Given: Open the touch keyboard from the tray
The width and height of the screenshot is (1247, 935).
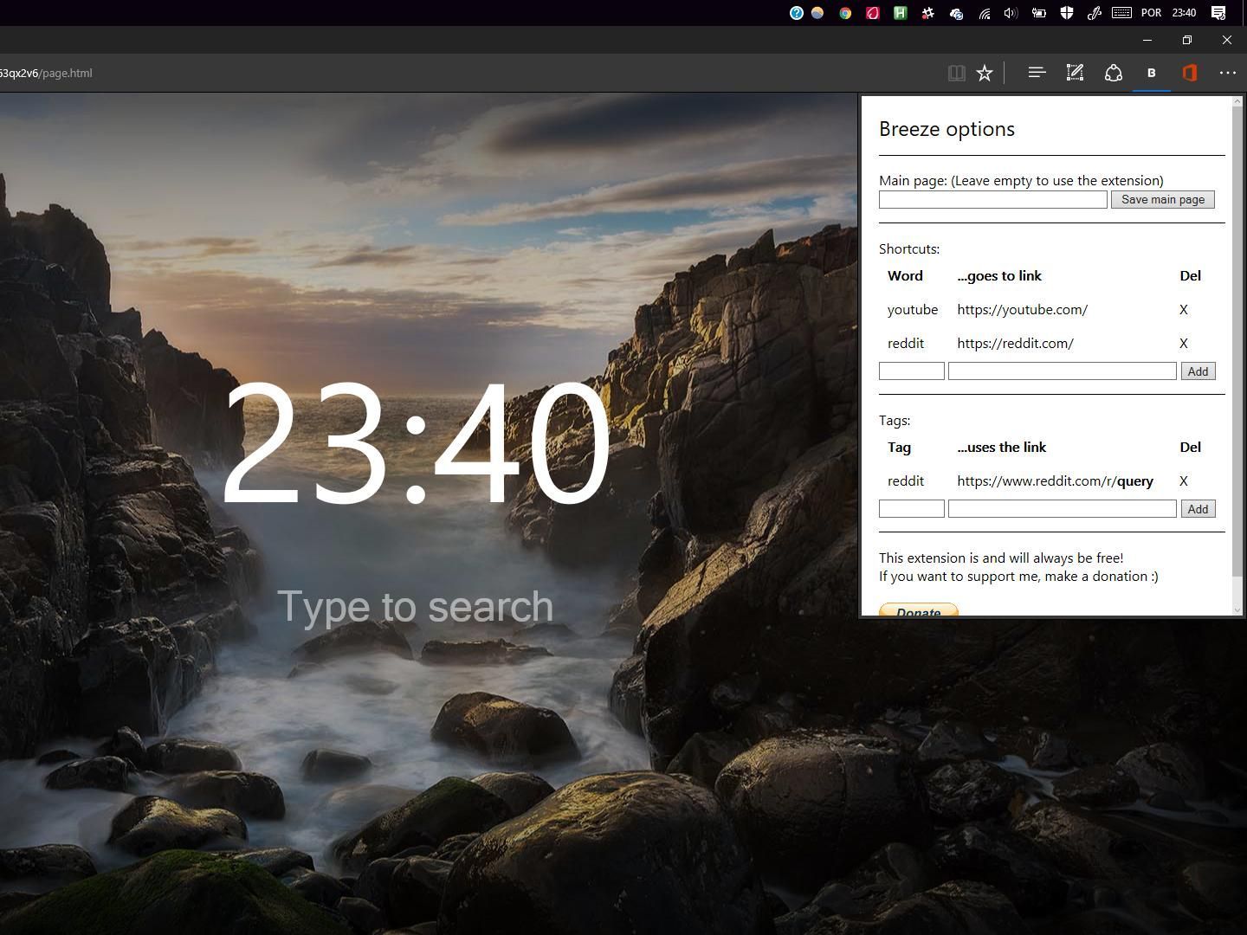Looking at the screenshot, I should click(1121, 12).
